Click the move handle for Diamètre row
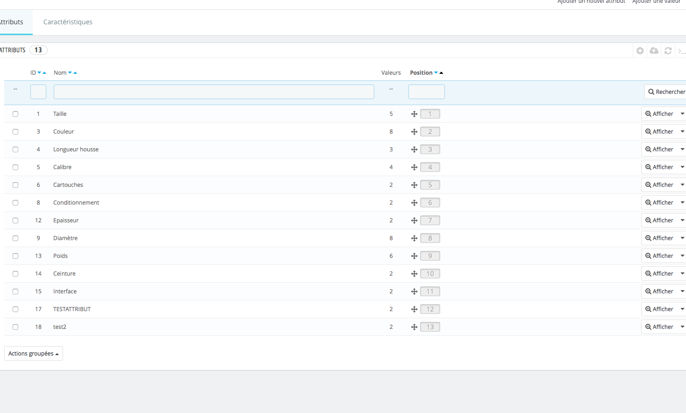 click(414, 238)
